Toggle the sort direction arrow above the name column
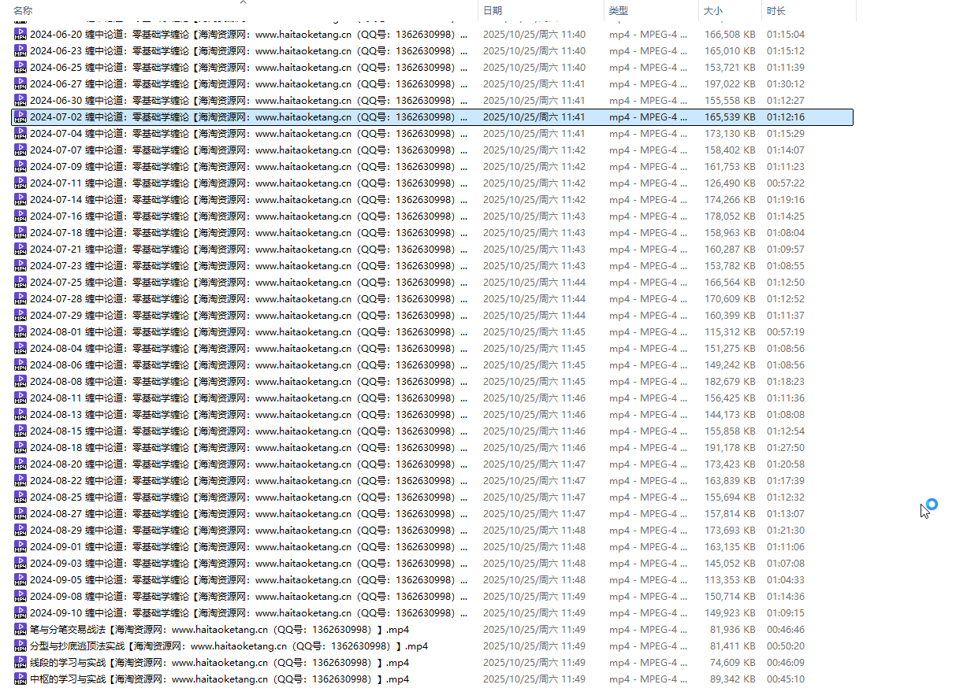 coord(243,2)
